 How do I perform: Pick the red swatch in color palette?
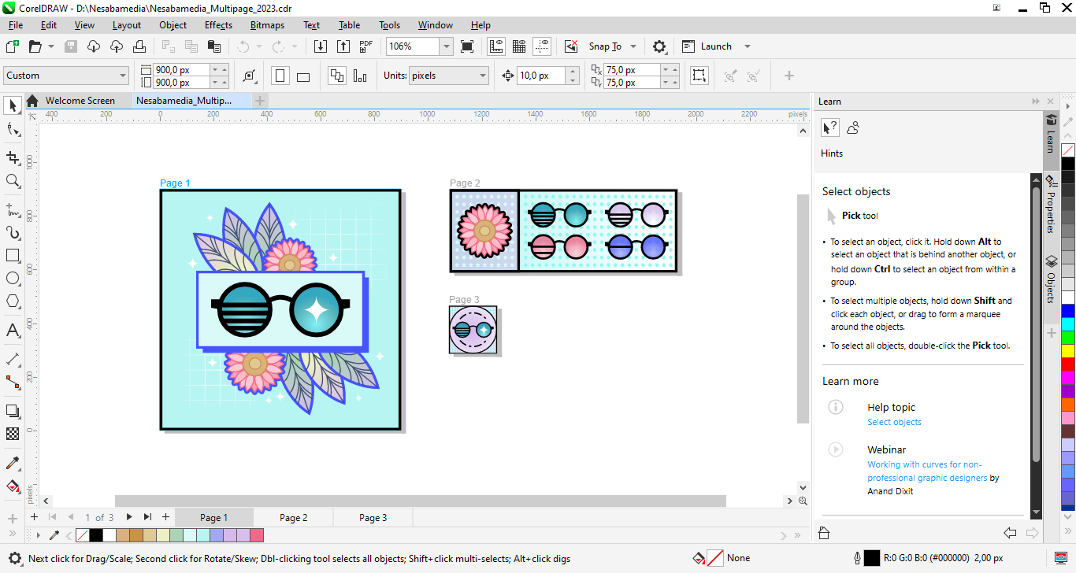1067,364
